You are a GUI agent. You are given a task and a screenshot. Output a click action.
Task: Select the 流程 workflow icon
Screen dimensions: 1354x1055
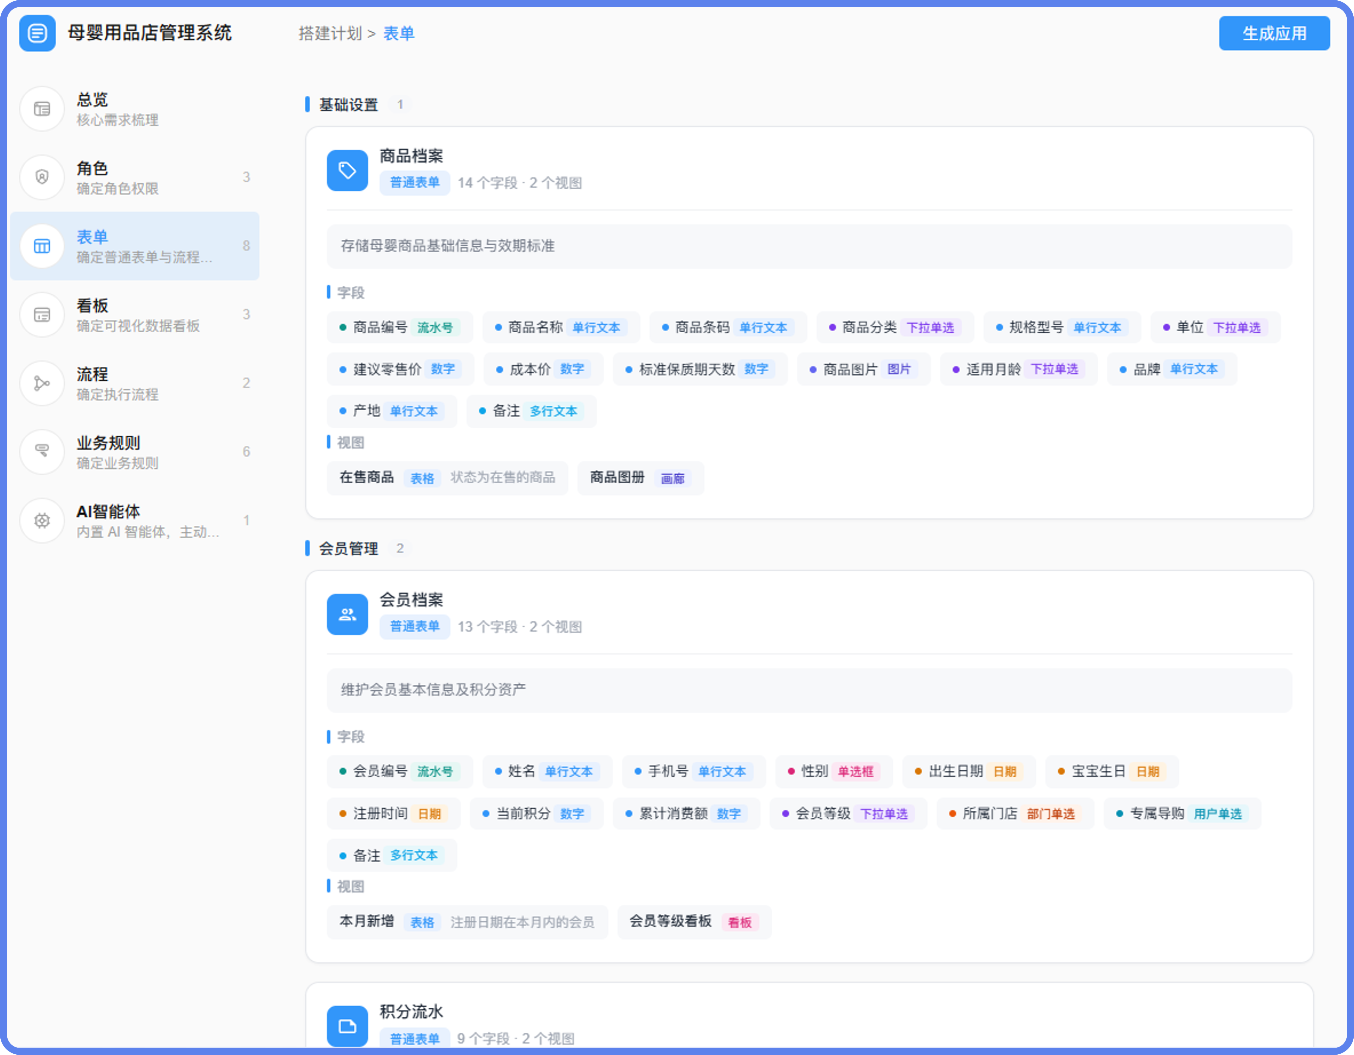point(42,384)
